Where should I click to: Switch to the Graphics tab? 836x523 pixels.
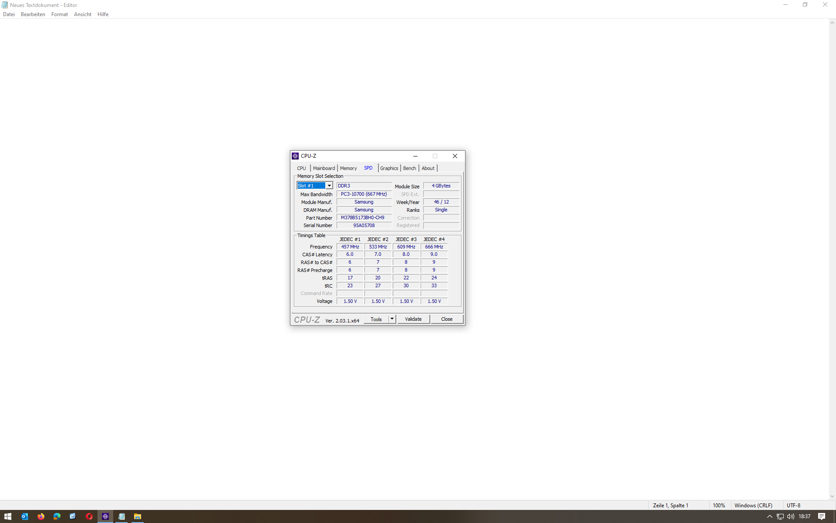point(389,168)
